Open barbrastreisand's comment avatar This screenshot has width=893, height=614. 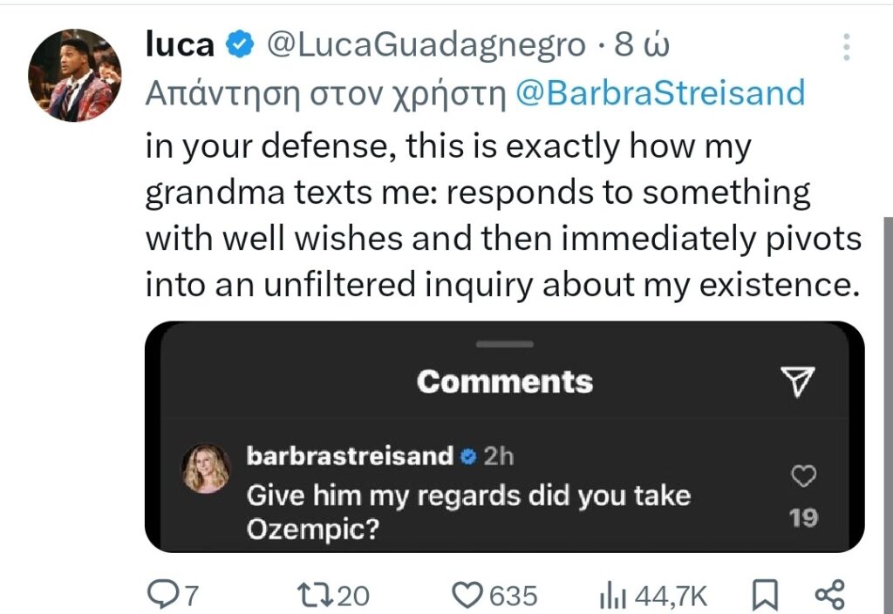click(206, 468)
